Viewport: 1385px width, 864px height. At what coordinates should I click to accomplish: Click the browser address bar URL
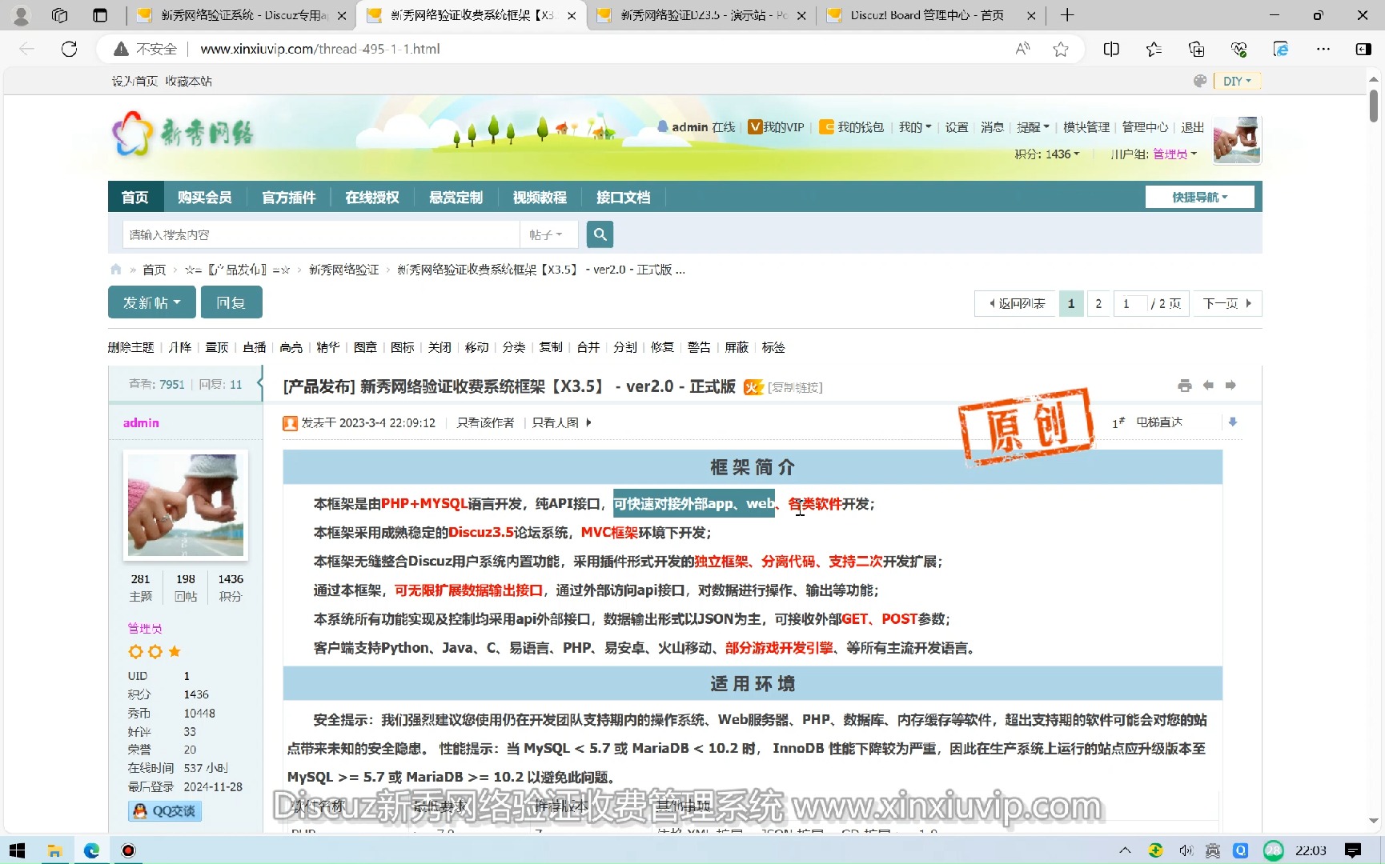pos(320,49)
